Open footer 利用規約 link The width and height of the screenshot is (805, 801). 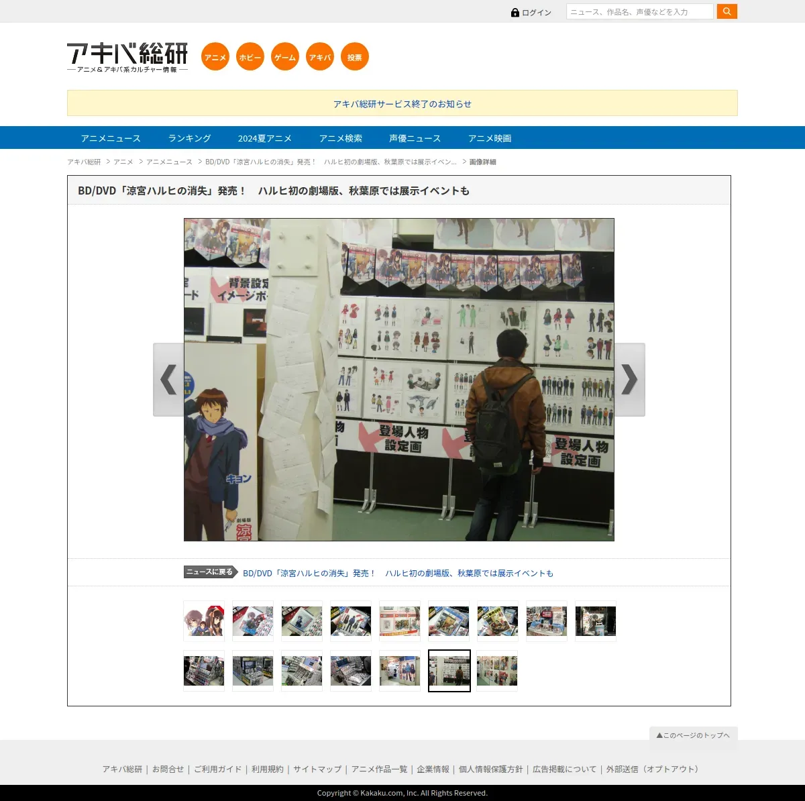[x=267, y=769]
